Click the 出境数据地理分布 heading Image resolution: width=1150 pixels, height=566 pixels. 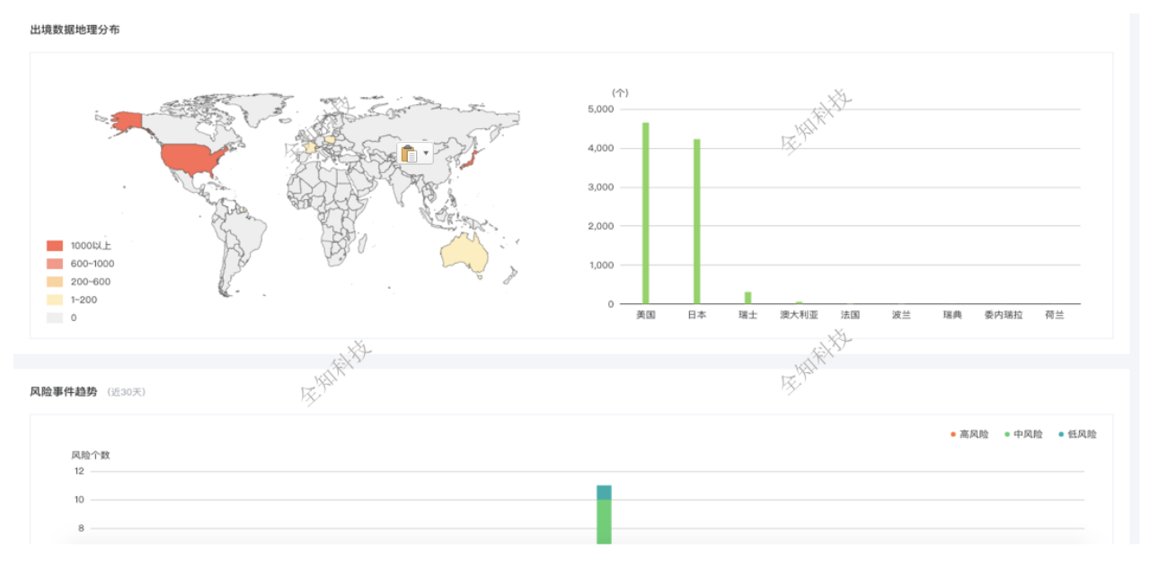[x=75, y=30]
